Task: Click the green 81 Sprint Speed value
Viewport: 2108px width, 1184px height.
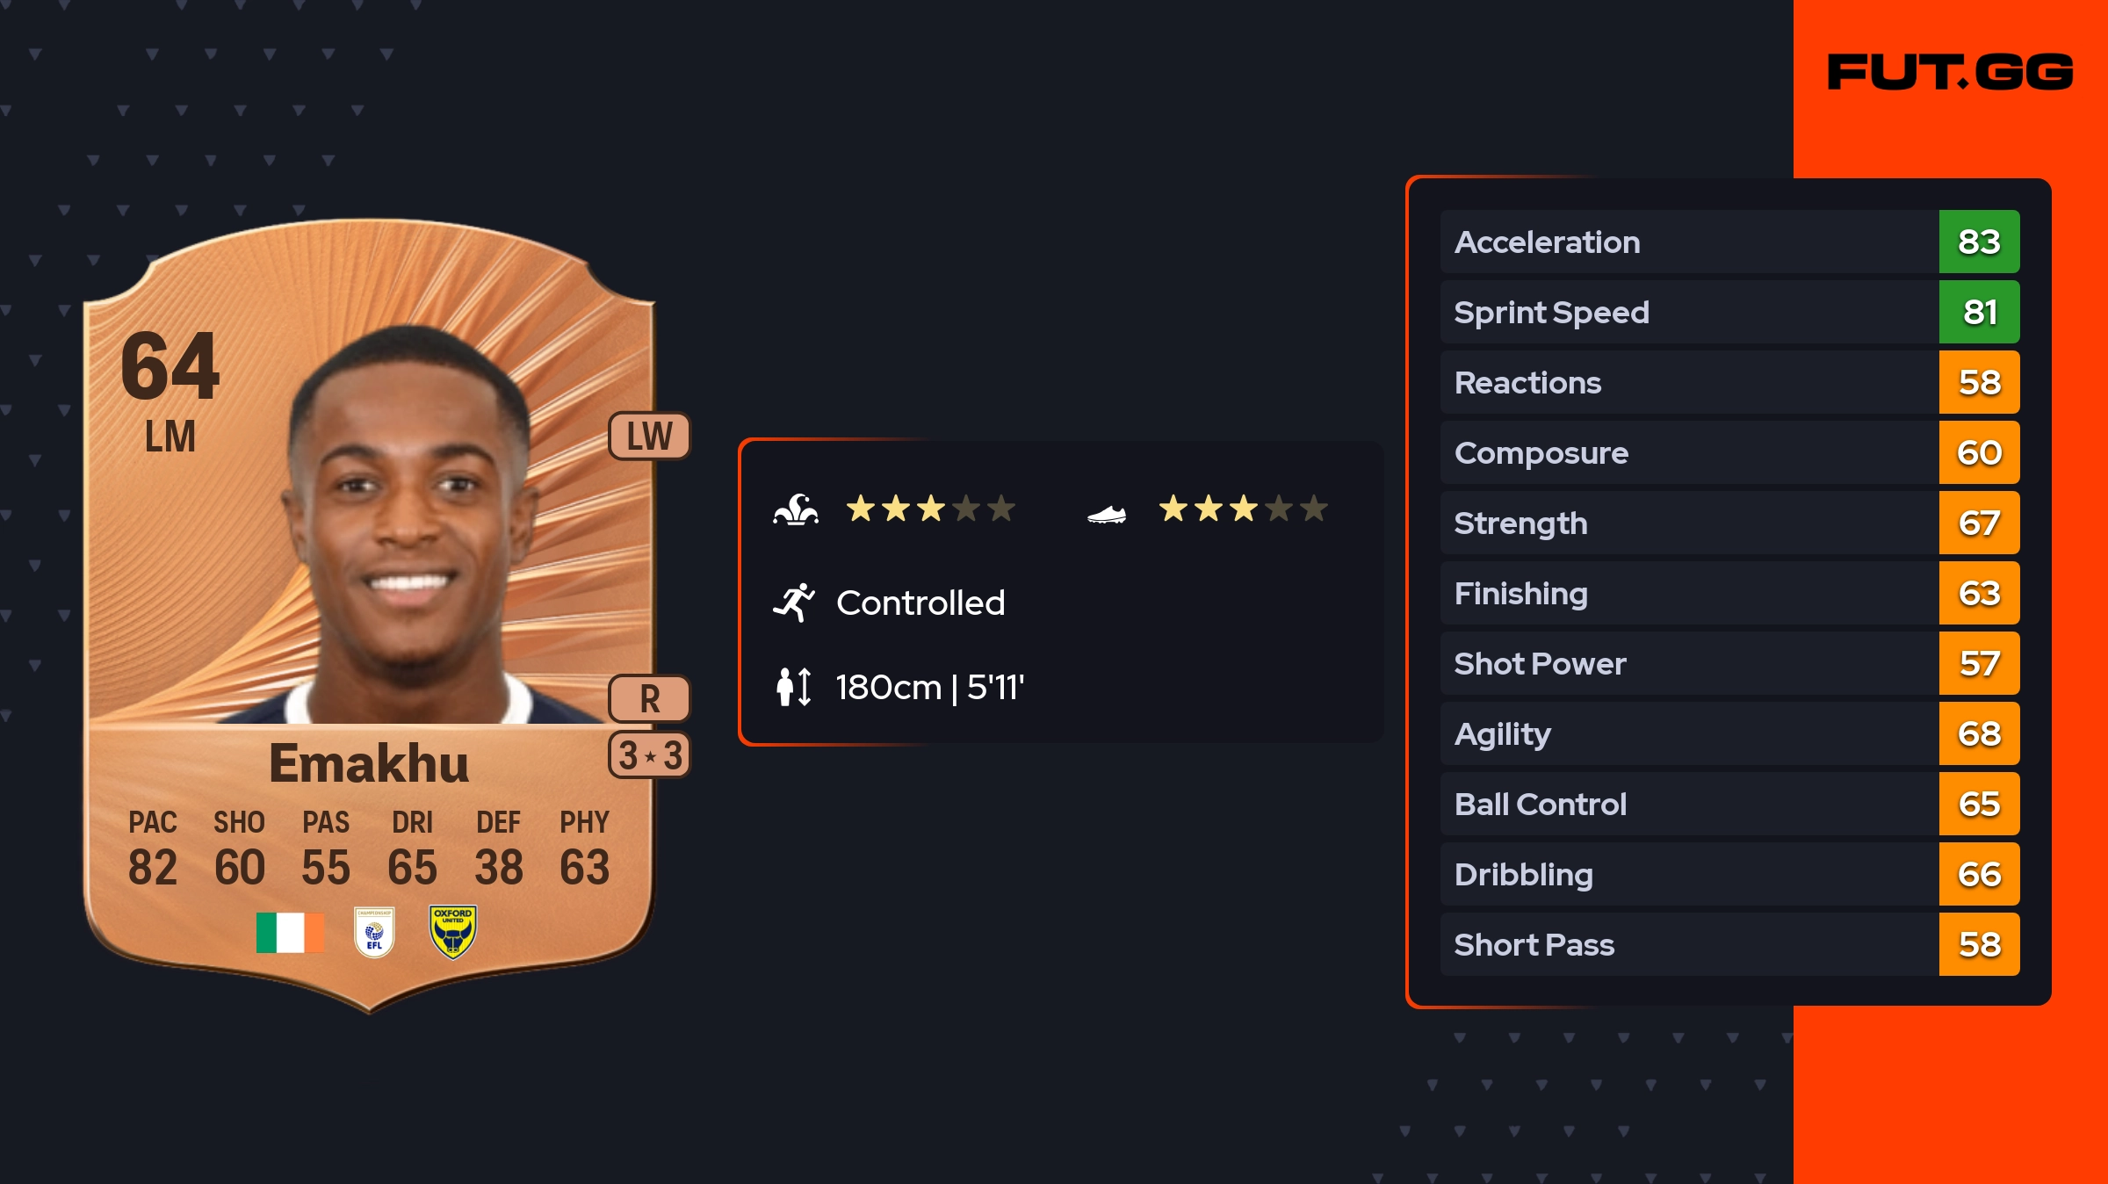Action: [x=1979, y=312]
